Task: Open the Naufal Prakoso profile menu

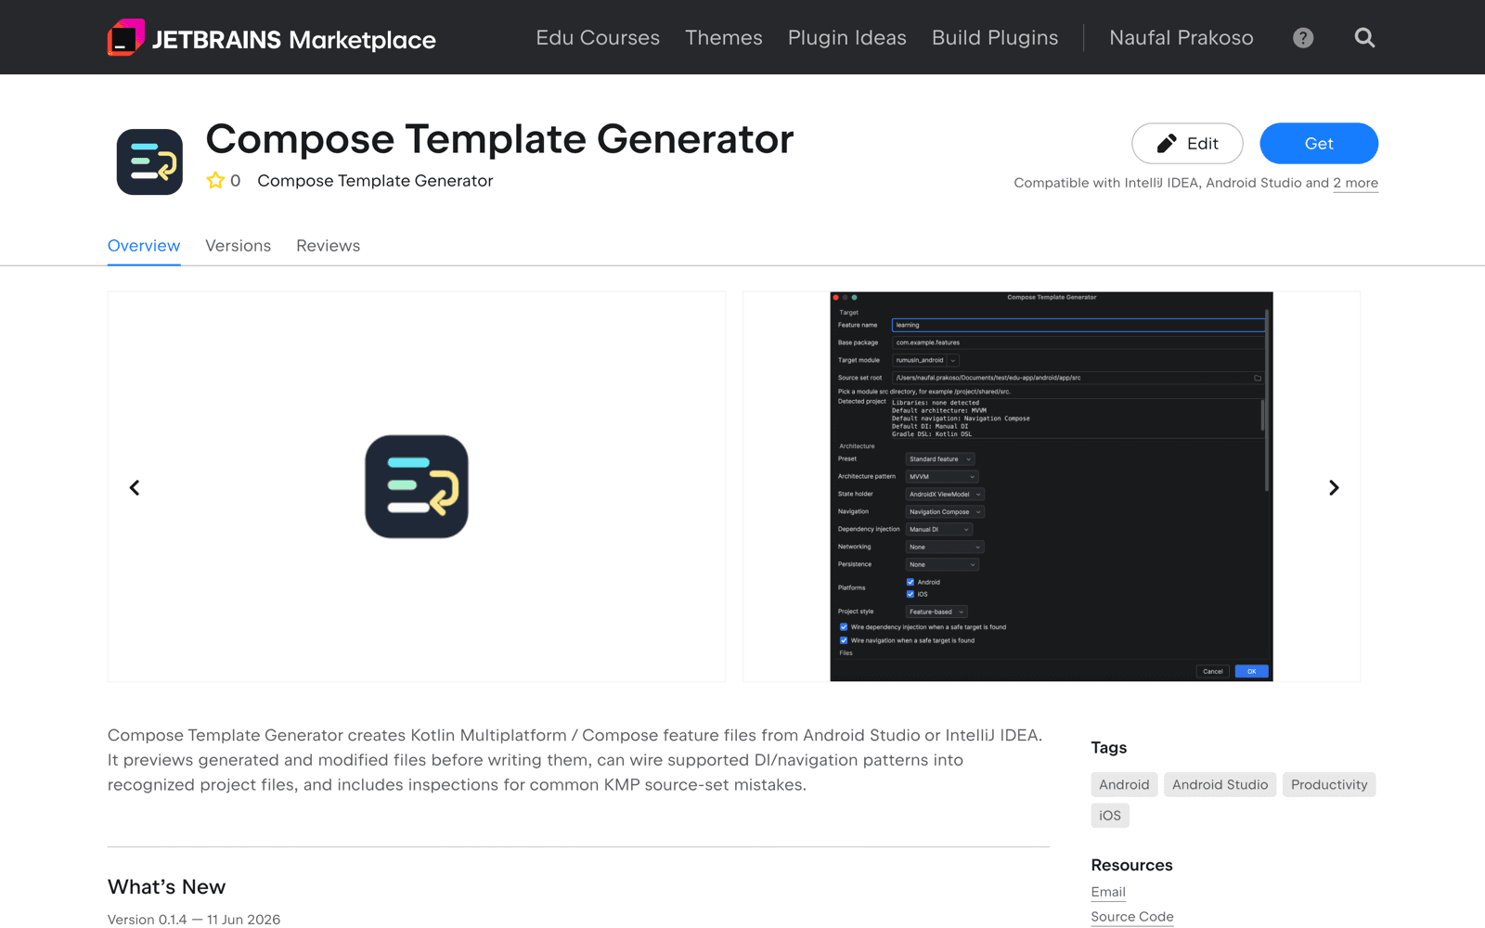Action: [1182, 38]
